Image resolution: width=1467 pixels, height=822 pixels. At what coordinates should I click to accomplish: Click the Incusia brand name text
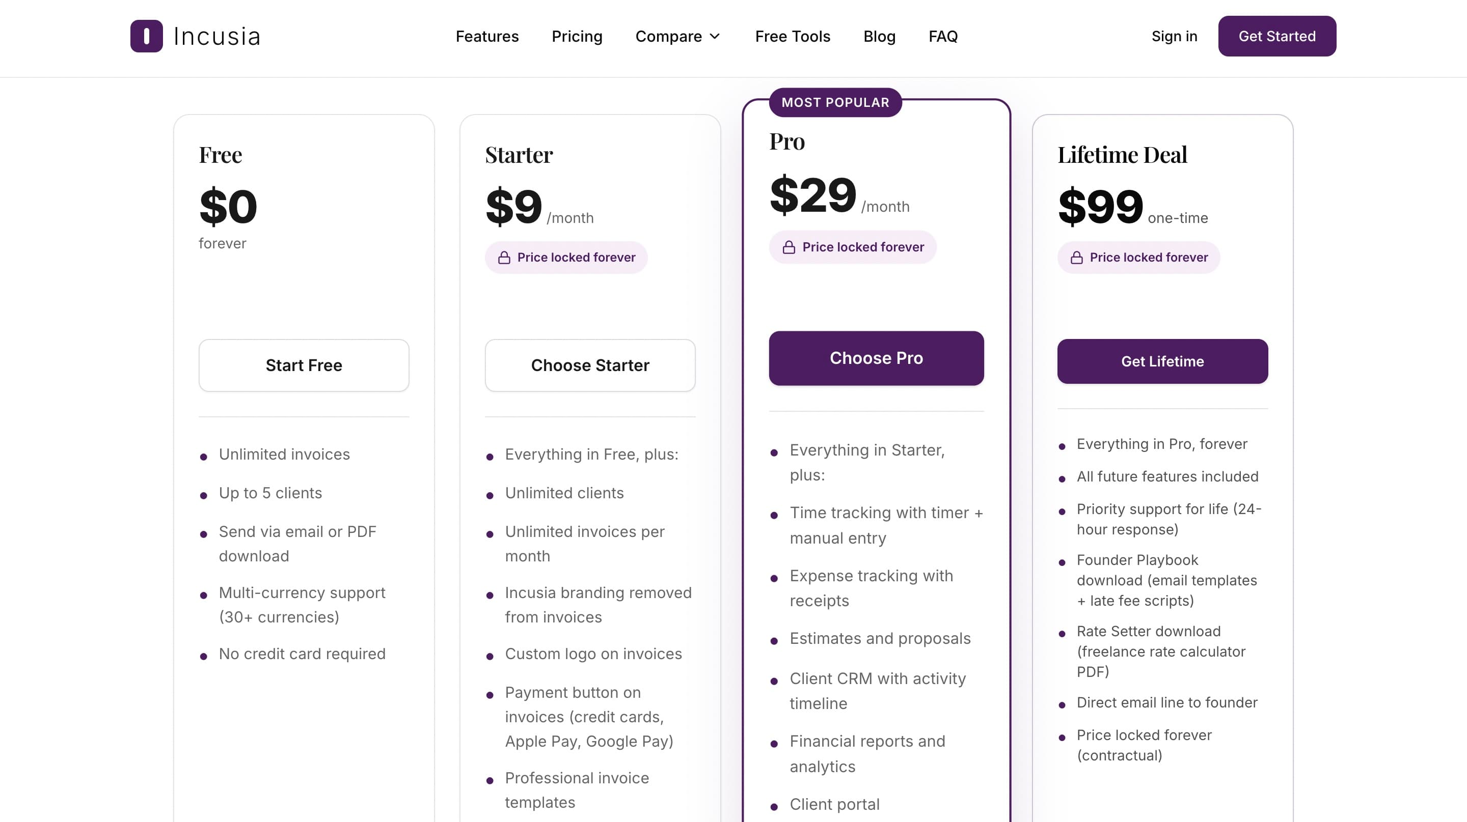coord(217,37)
